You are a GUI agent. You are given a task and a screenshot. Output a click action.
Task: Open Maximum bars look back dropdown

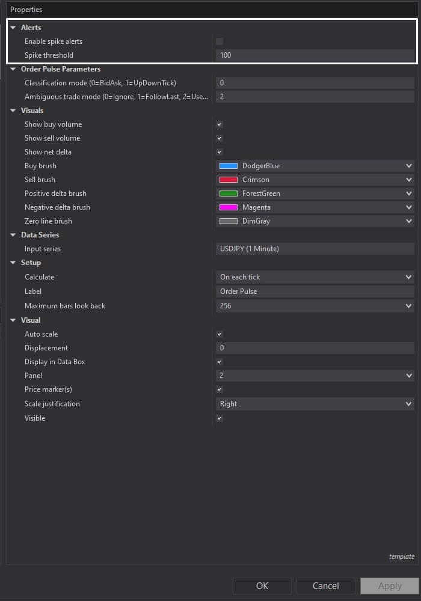point(408,306)
